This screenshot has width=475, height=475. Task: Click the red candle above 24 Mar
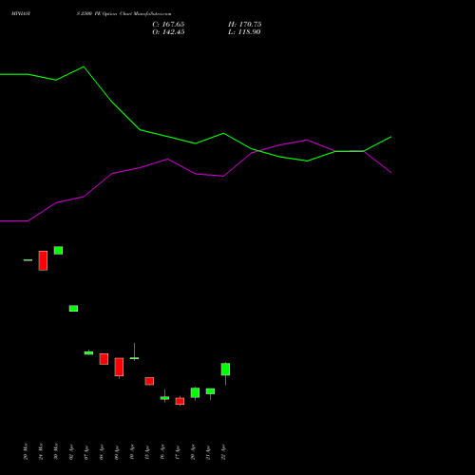43,260
